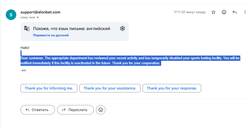249x129 pixels.
Task: Click the translate icon in the language banner
Action: [x=27, y=29]
